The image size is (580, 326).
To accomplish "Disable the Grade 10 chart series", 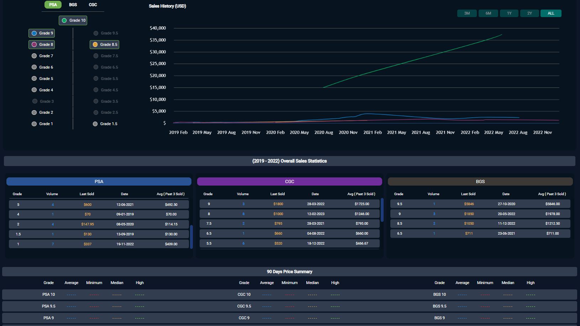I will pyautogui.click(x=73, y=20).
